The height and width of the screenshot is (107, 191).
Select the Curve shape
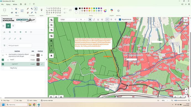pos(49,8)
